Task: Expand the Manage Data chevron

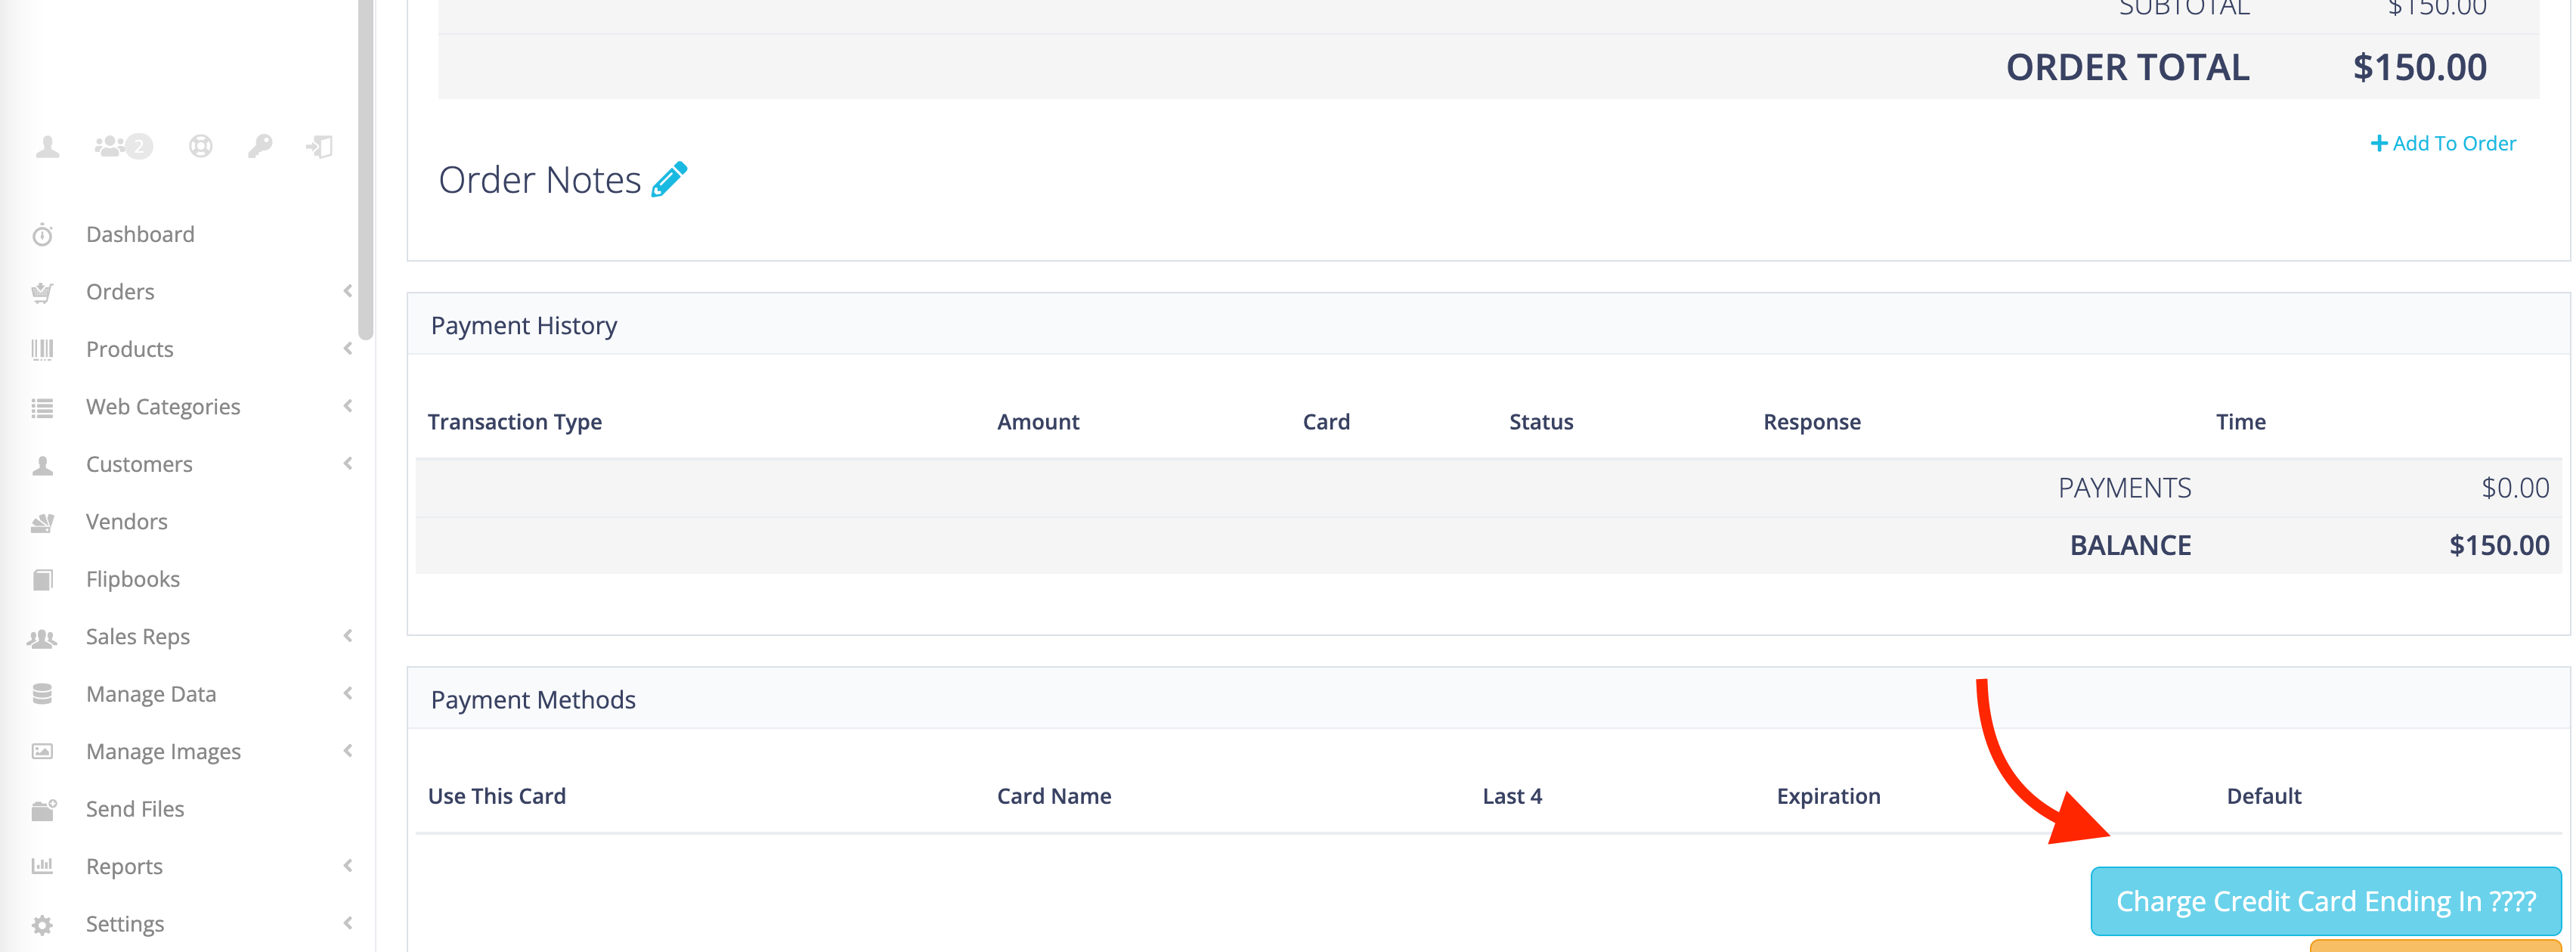Action: pos(348,693)
